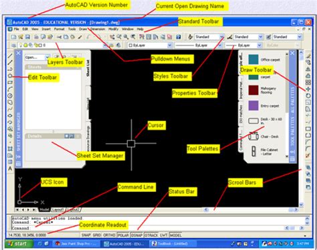Close the Tool Palettes window
317x250 pixels.
pyautogui.click(x=292, y=53)
